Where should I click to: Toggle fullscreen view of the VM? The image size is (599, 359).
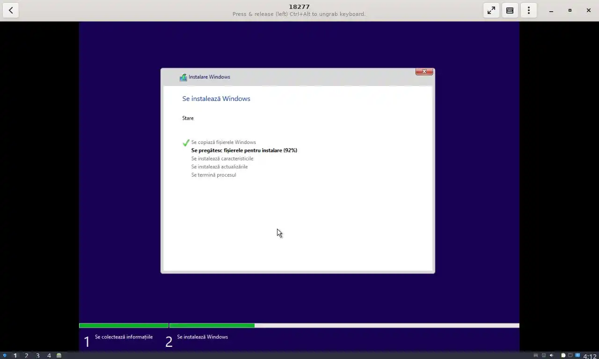click(491, 10)
